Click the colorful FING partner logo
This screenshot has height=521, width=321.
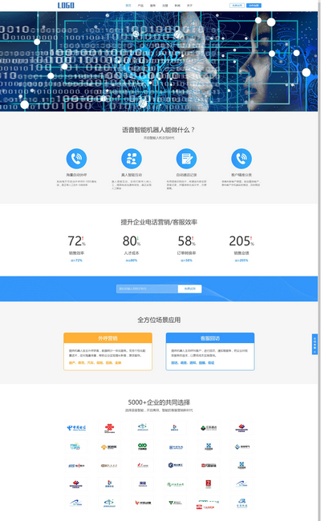(76, 446)
